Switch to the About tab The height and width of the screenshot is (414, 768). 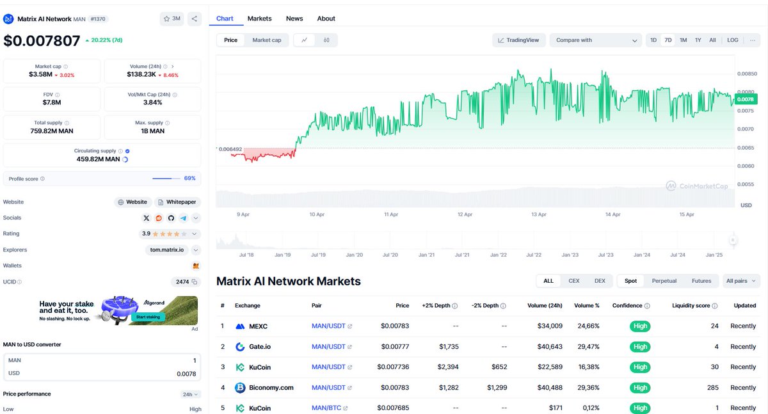click(x=326, y=19)
